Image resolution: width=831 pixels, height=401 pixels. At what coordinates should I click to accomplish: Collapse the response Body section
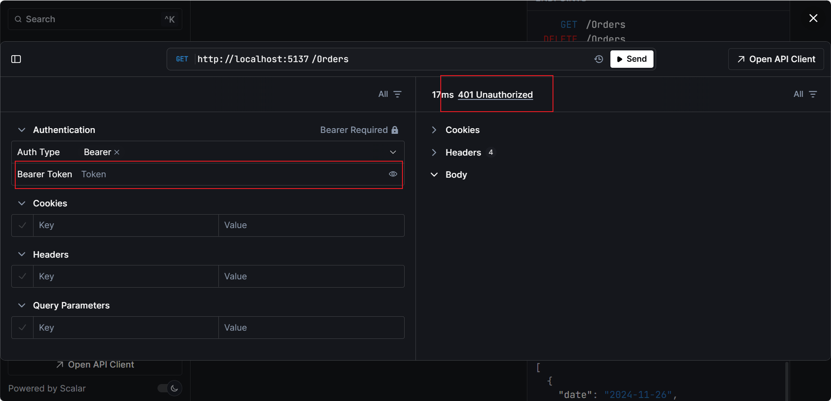click(x=434, y=175)
